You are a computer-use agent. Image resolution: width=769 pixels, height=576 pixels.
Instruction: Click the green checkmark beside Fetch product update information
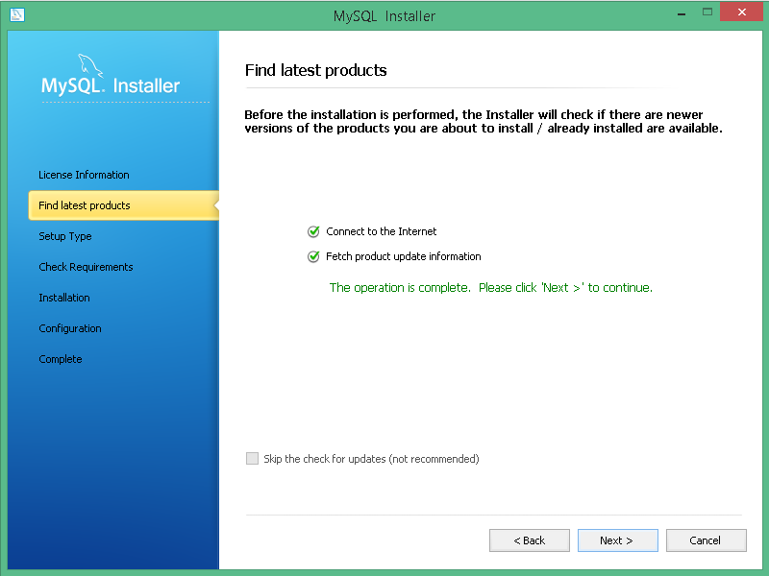(x=313, y=256)
